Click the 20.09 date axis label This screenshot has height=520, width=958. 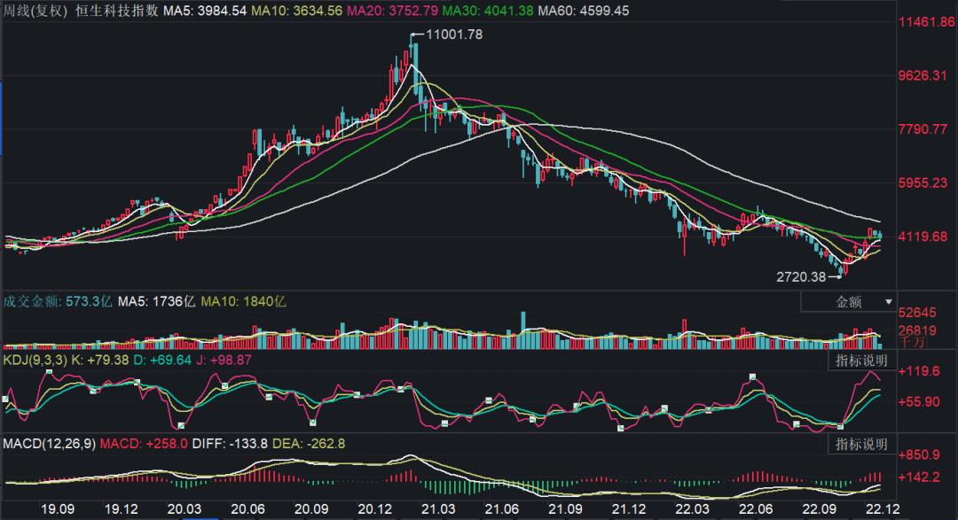(311, 509)
